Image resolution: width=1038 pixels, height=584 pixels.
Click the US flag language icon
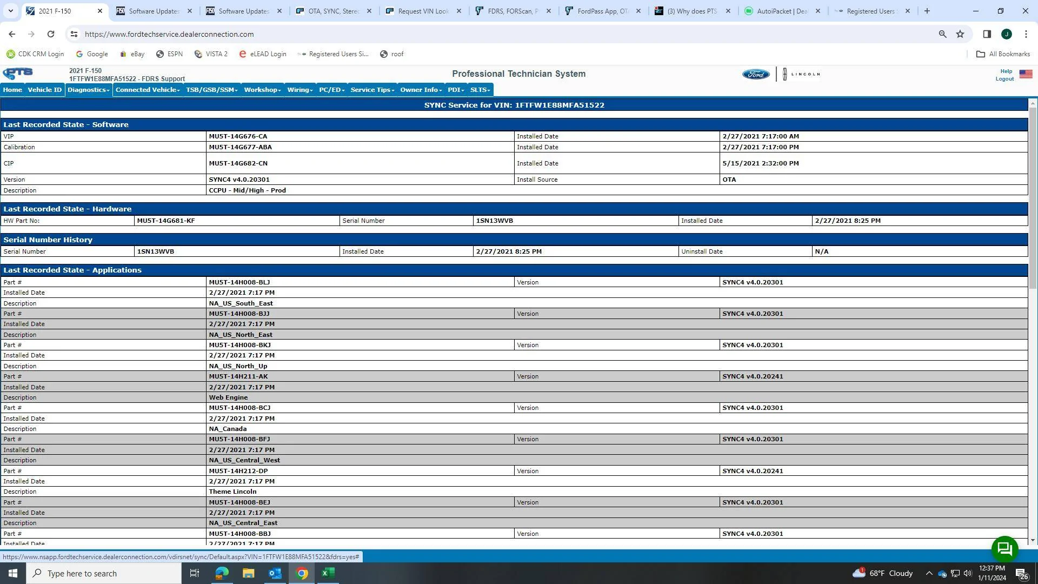(x=1026, y=74)
